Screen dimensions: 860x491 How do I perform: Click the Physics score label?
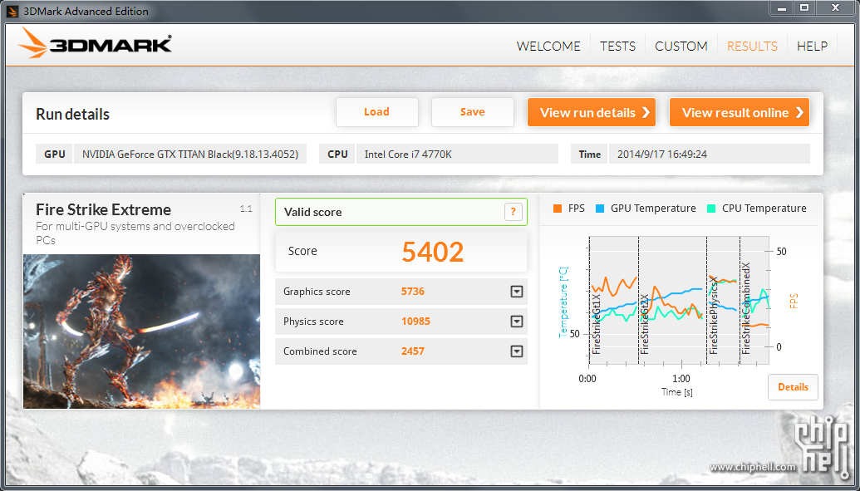pyautogui.click(x=313, y=322)
